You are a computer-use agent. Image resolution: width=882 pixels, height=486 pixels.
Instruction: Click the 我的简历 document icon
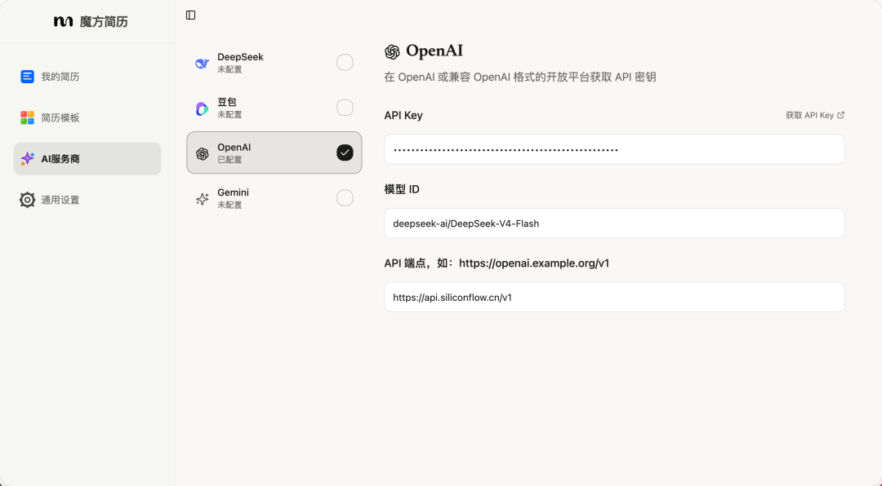[27, 77]
